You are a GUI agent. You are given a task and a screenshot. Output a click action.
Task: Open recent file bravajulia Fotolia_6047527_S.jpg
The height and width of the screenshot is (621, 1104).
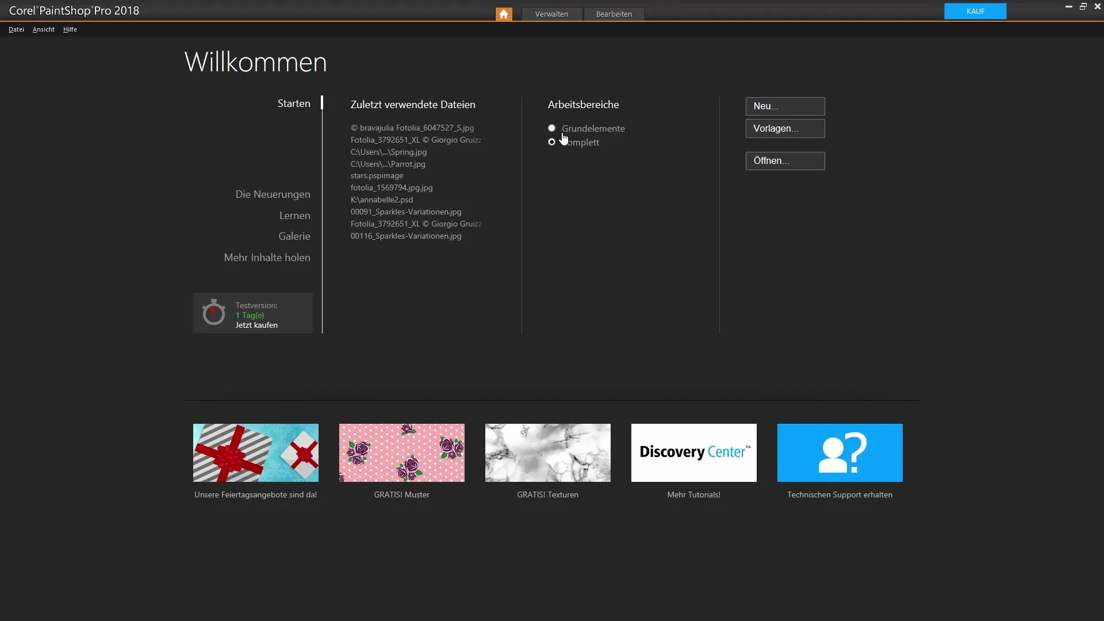[412, 128]
